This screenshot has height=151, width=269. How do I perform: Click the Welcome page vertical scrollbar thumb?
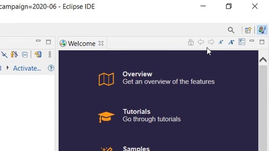[263, 108]
